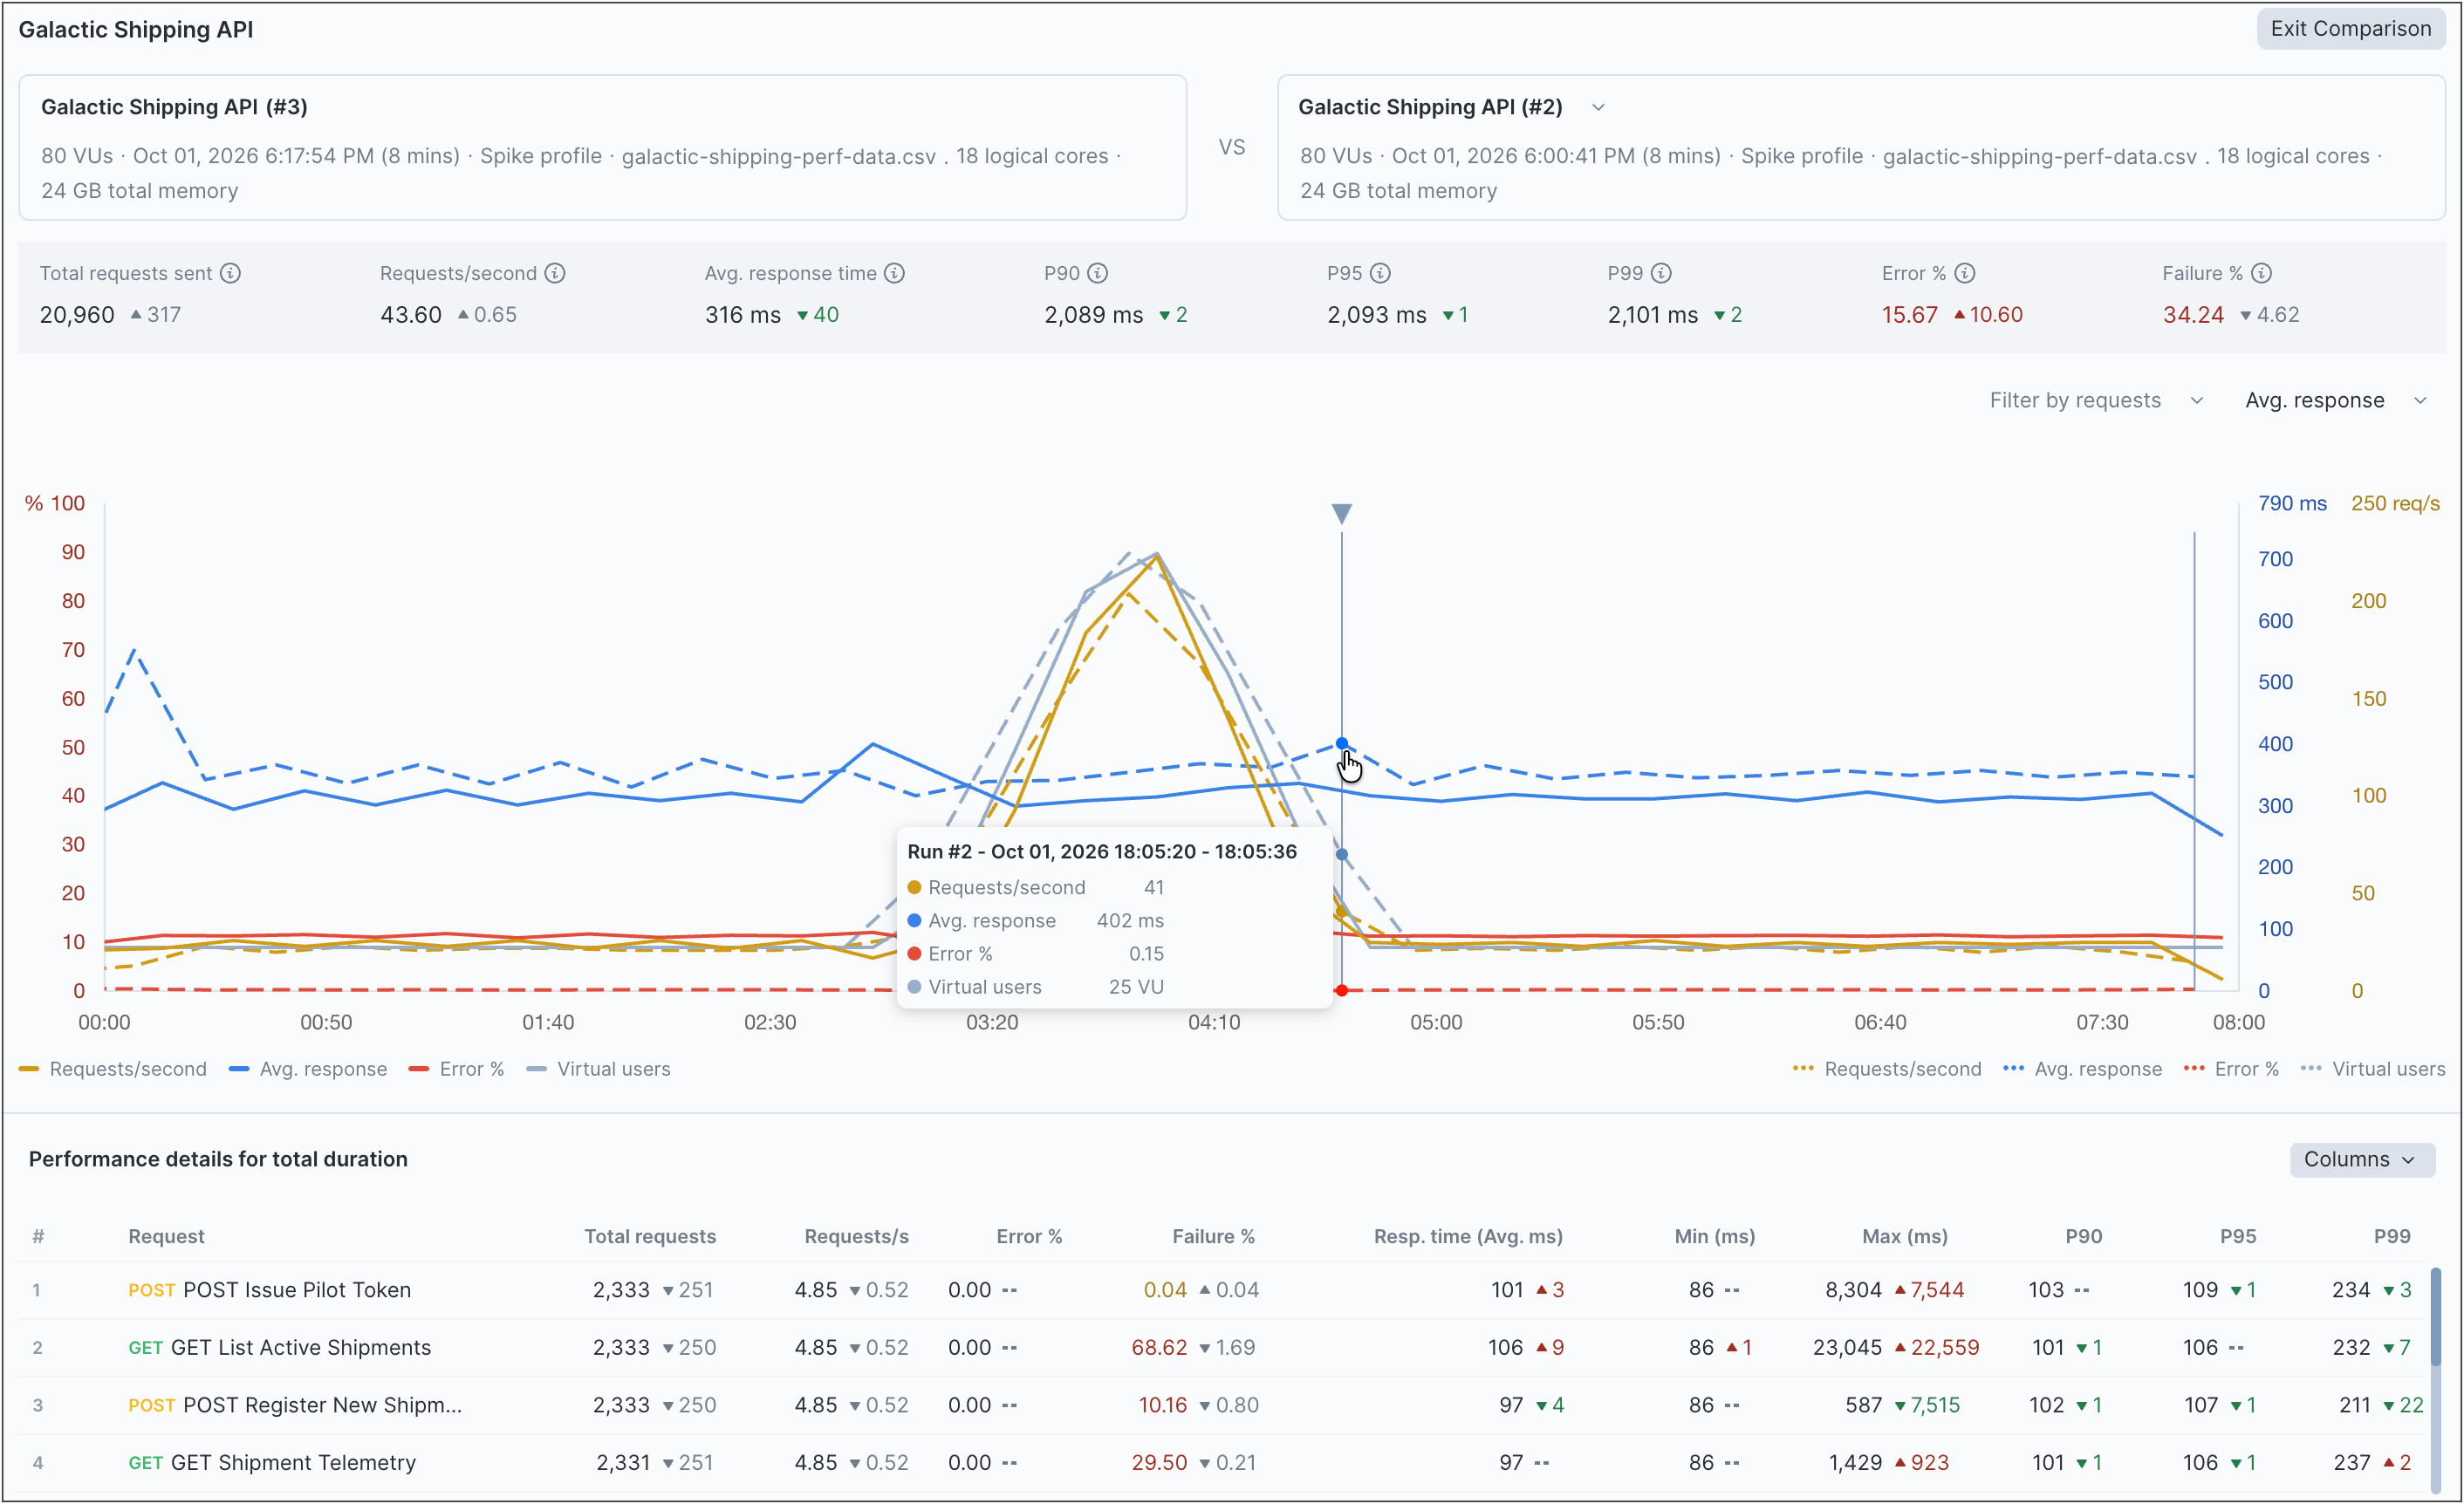The width and height of the screenshot is (2464, 1504).
Task: Toggle dotted Virtual users comparison legend
Action: [2373, 1069]
